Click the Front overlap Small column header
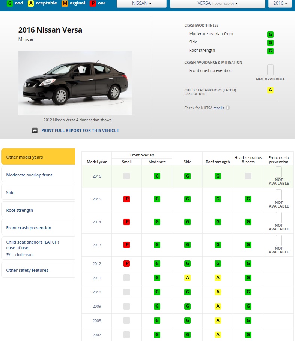Image resolution: width=295 pixels, height=341 pixels. 126,162
